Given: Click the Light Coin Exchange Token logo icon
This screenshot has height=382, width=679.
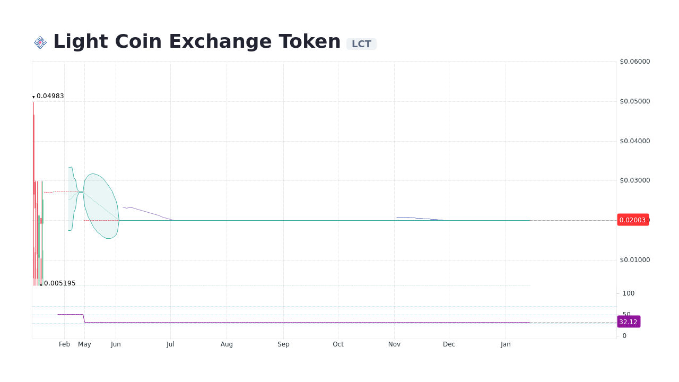Looking at the screenshot, I should click(40, 42).
